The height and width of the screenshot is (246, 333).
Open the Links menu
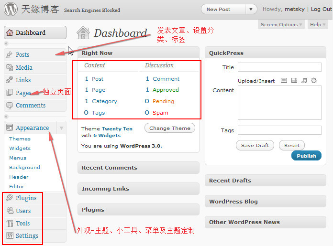[x=35, y=80]
